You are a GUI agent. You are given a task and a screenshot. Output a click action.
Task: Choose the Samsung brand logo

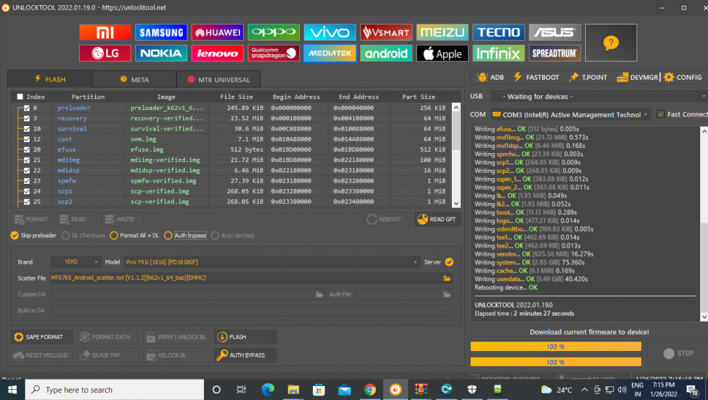click(x=161, y=32)
